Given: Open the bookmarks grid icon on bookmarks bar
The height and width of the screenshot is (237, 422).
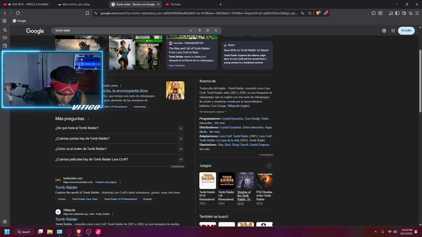Looking at the screenshot, I should (4, 21).
